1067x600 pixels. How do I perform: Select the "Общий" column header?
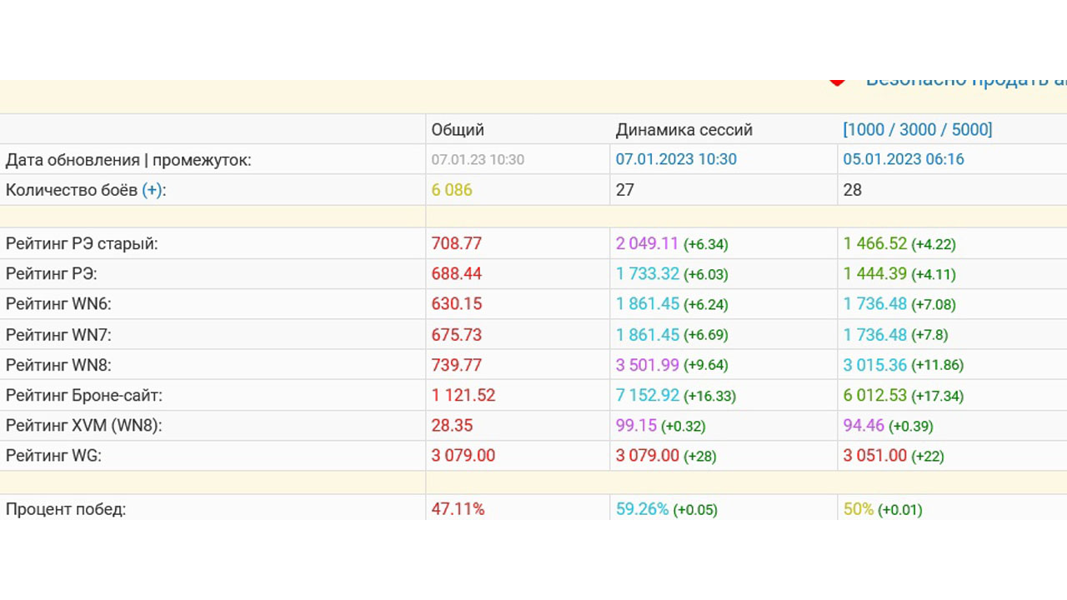458,130
